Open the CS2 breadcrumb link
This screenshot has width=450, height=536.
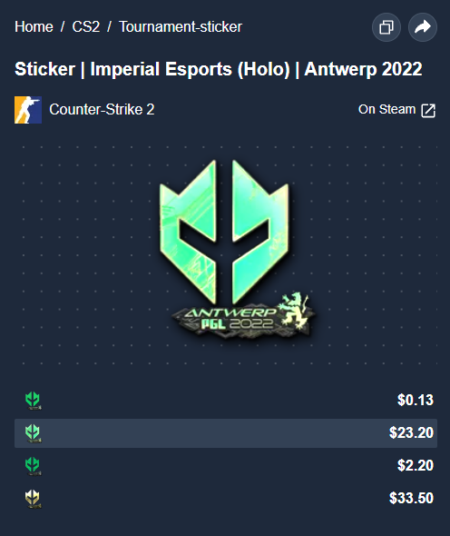point(85,27)
